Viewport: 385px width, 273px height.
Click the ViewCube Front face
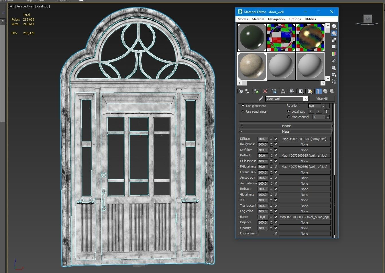[x=368, y=19]
